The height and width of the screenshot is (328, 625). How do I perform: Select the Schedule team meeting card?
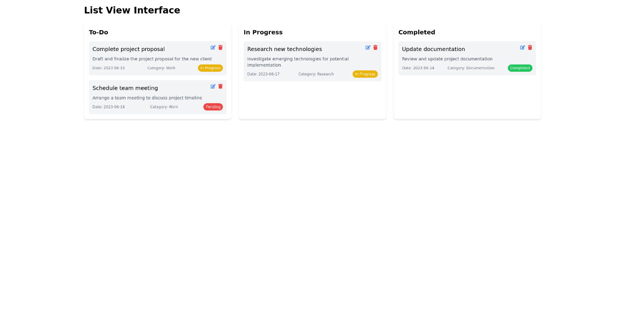click(x=157, y=97)
